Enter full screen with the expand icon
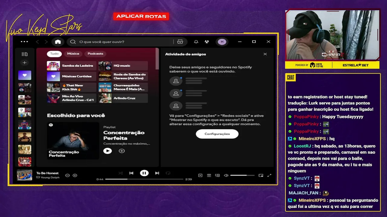The height and width of the screenshot is (217, 387). [x=269, y=175]
